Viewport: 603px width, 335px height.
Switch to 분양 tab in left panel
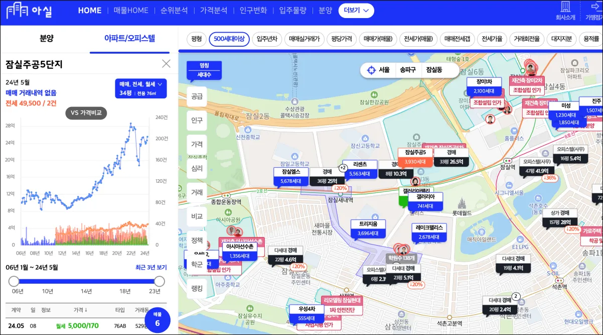pos(47,38)
